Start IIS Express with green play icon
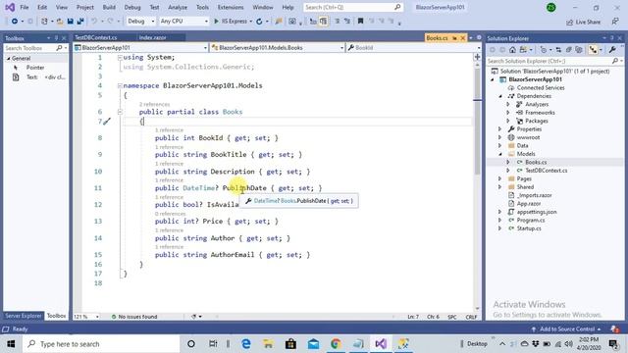This screenshot has height=353, width=628. (x=216, y=22)
